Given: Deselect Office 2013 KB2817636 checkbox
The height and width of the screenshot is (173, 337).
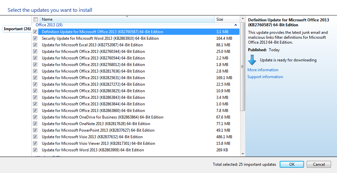Looking at the screenshot, I should point(35,71).
